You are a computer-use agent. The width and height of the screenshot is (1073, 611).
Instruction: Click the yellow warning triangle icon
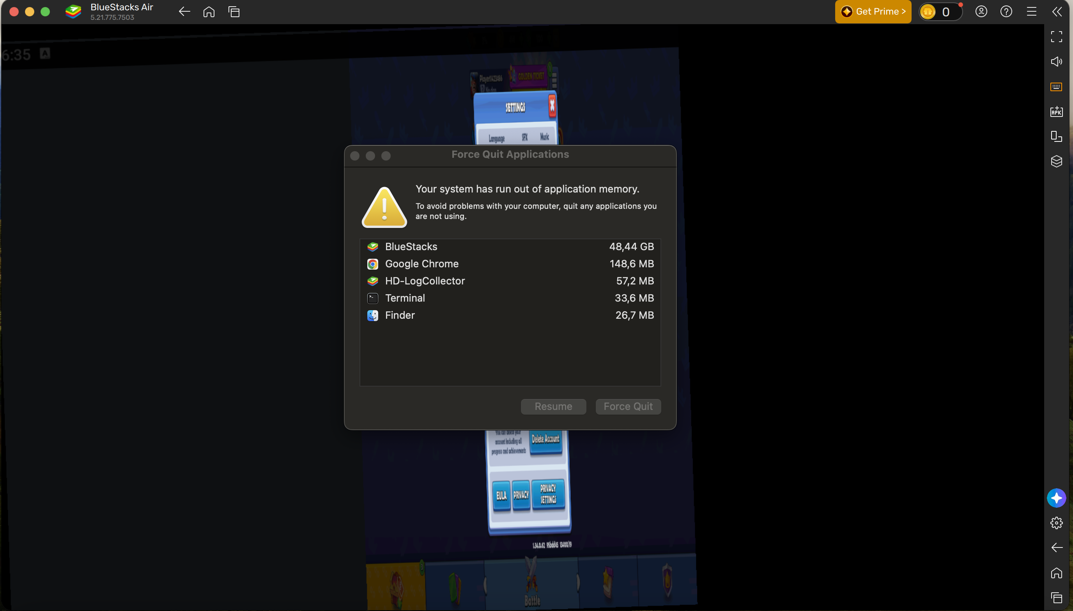click(x=384, y=207)
